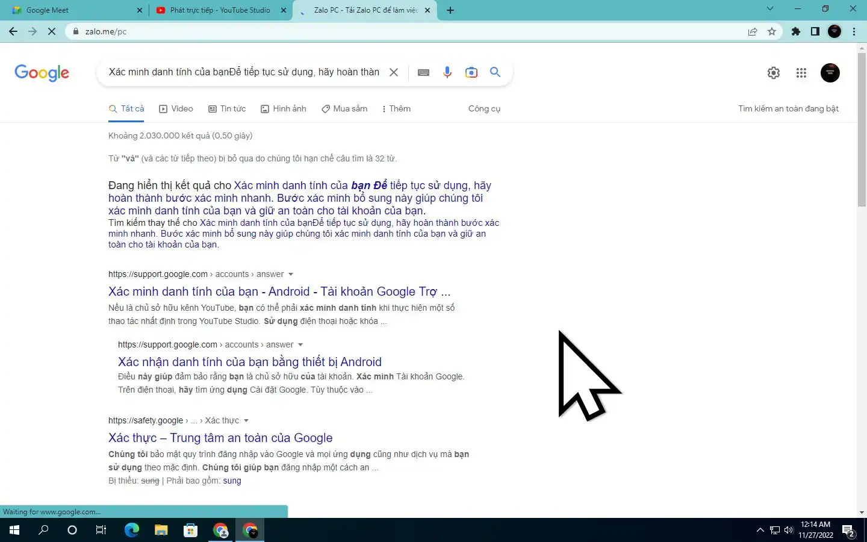Expand arrow next to indented support.google.com result
The width and height of the screenshot is (867, 542).
click(300, 345)
